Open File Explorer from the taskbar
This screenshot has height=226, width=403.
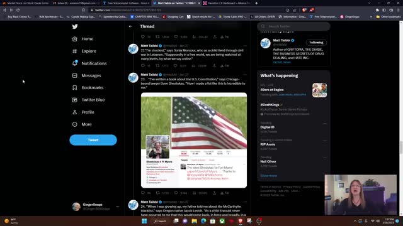click(195, 221)
